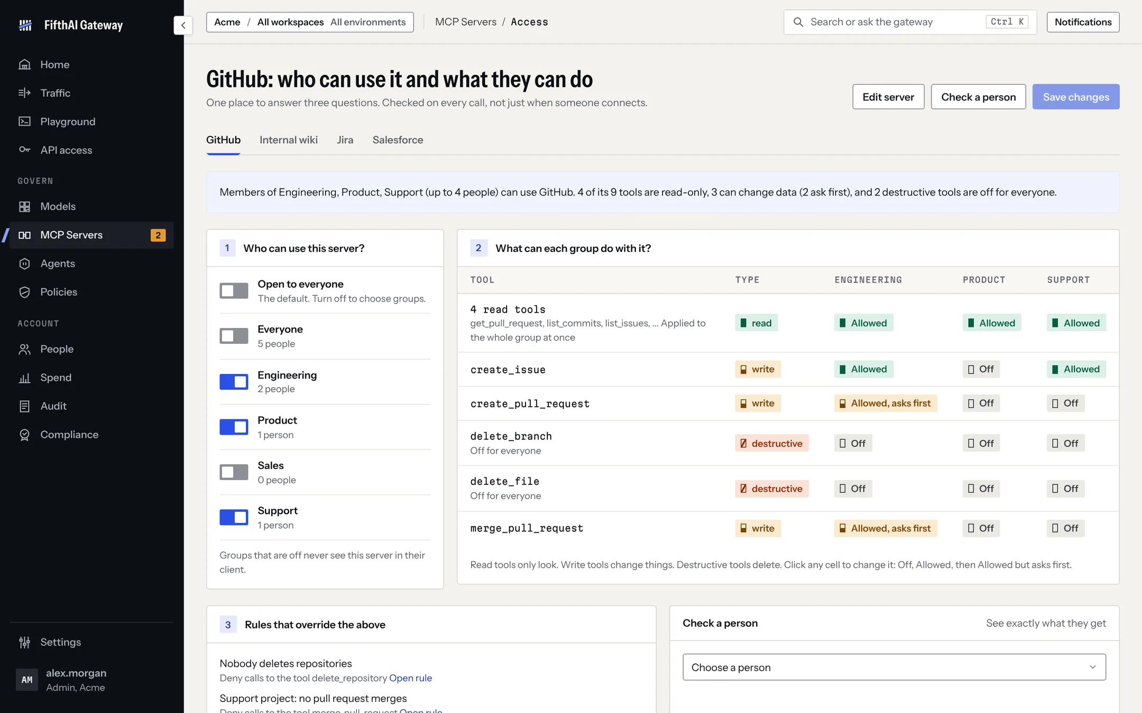
Task: Switch to the Jira tab
Action: pyautogui.click(x=345, y=140)
